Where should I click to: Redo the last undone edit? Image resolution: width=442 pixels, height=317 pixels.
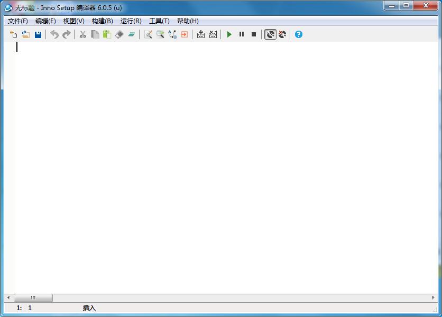point(67,34)
